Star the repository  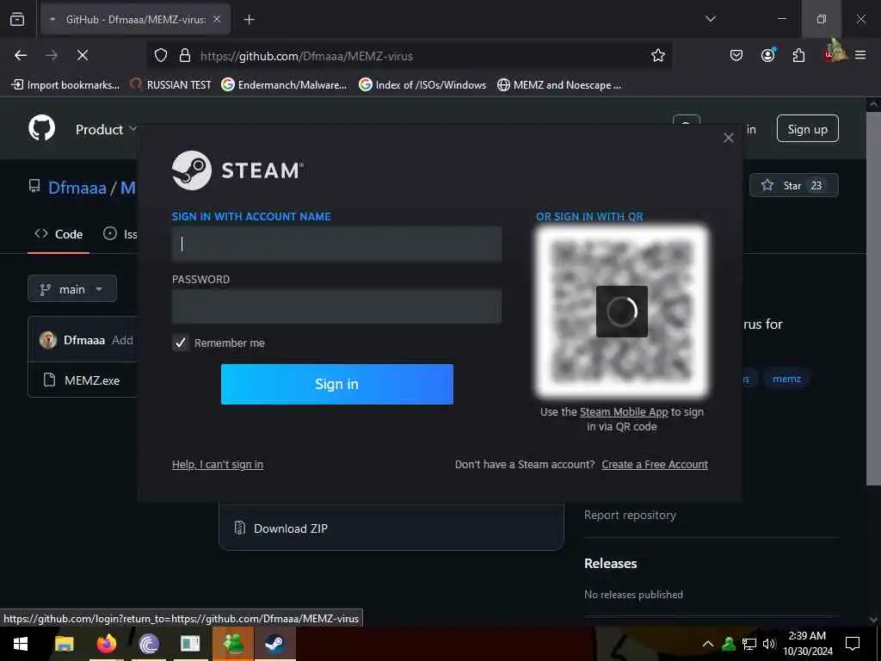click(793, 186)
